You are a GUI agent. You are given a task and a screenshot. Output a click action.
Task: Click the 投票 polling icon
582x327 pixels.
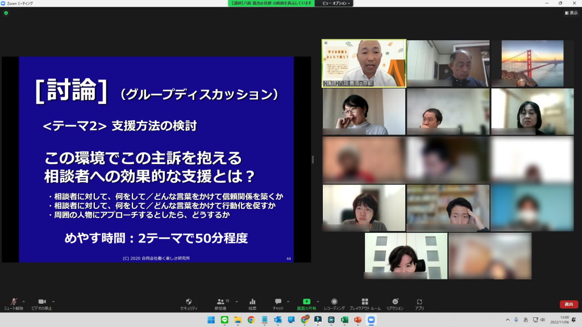point(252,302)
